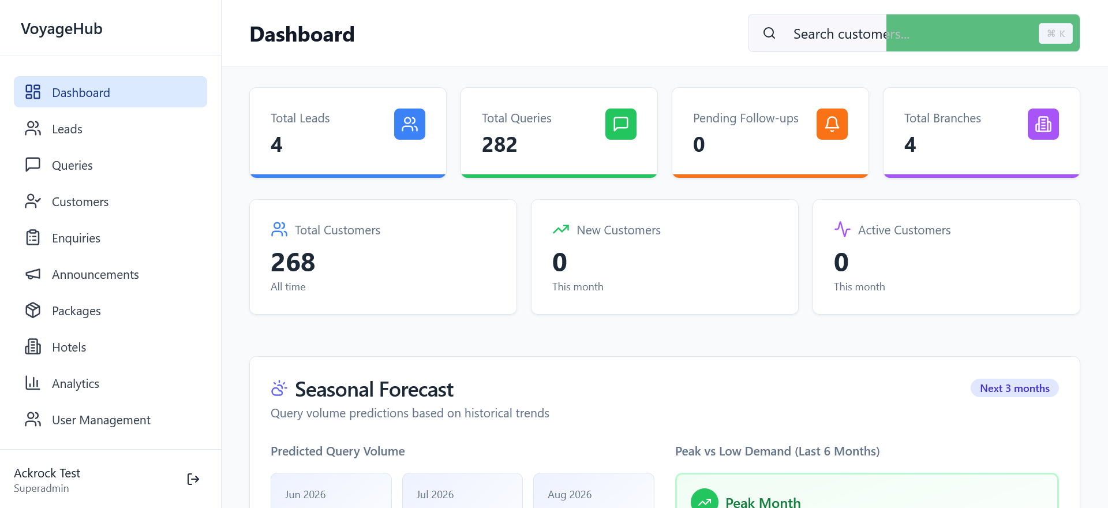Click the green Total Queries message icon

coord(621,124)
